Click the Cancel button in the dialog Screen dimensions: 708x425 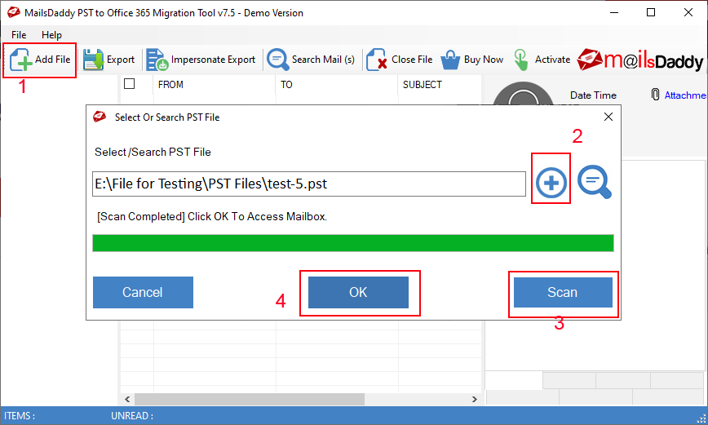143,292
